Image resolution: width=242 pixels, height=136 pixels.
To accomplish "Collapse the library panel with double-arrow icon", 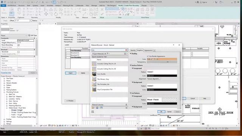I will tap(126, 108).
